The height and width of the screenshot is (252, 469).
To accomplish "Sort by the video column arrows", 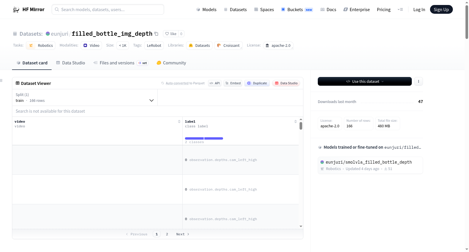I will (179, 121).
